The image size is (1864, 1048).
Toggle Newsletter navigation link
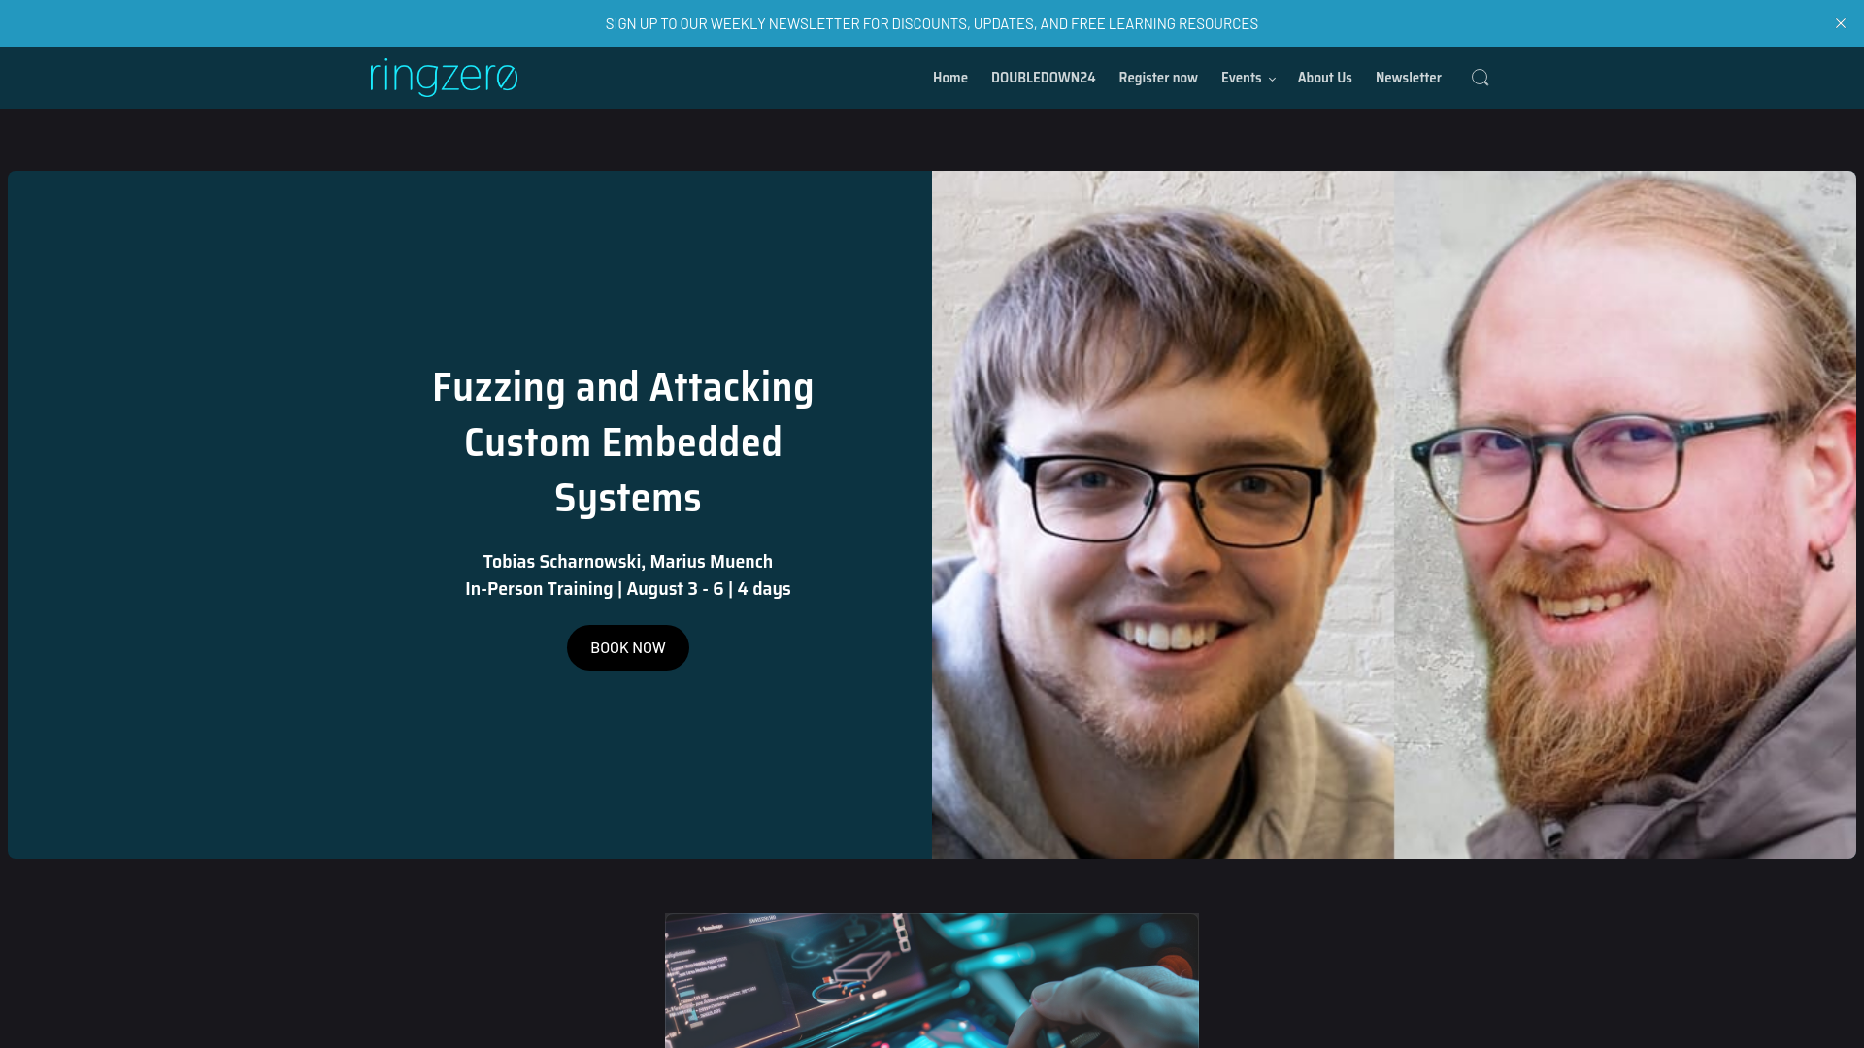click(x=1409, y=77)
